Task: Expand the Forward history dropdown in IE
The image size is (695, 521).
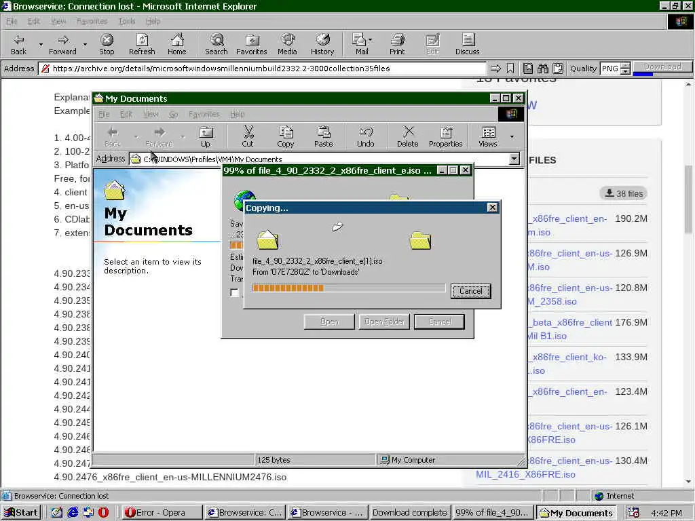Action: click(x=85, y=45)
